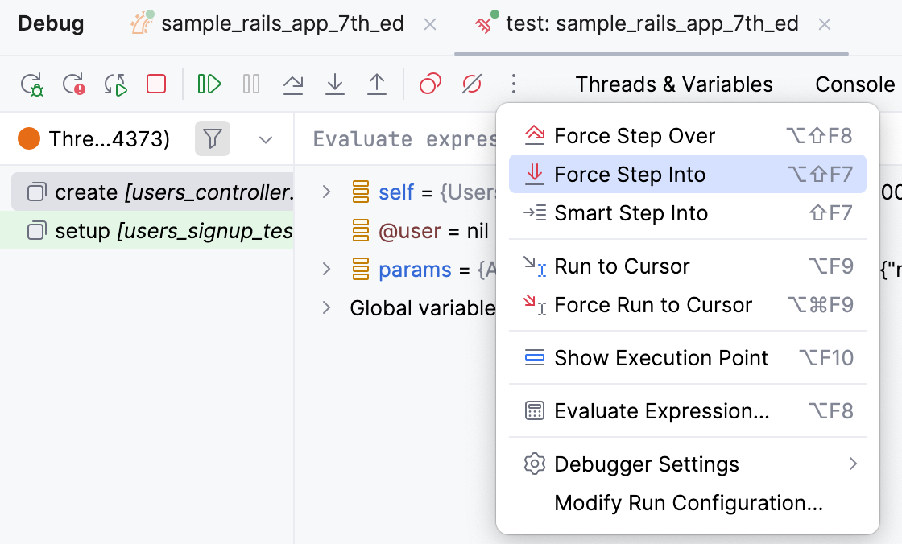Click the Resume Program icon

click(209, 83)
